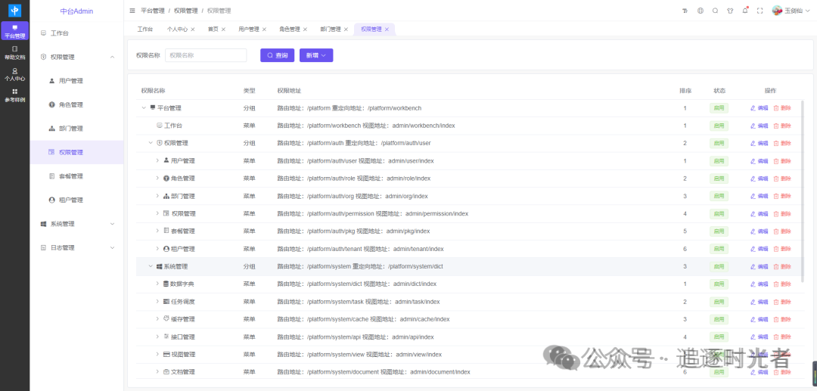
Task: Click the table's vertical scrollbar
Action: coord(802,191)
